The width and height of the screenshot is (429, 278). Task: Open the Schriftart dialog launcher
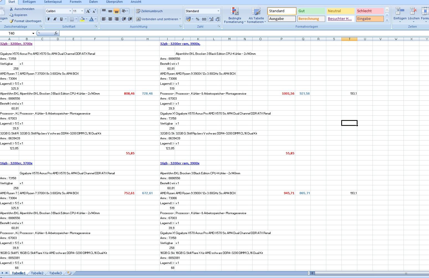click(x=96, y=27)
